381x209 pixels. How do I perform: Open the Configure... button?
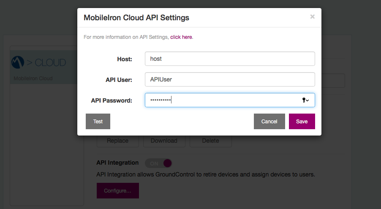pos(117,190)
